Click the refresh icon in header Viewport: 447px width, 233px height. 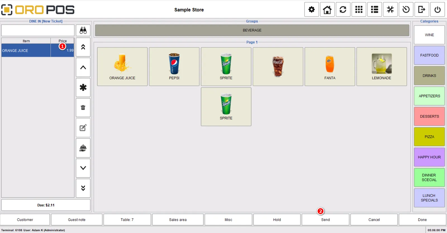(x=343, y=10)
